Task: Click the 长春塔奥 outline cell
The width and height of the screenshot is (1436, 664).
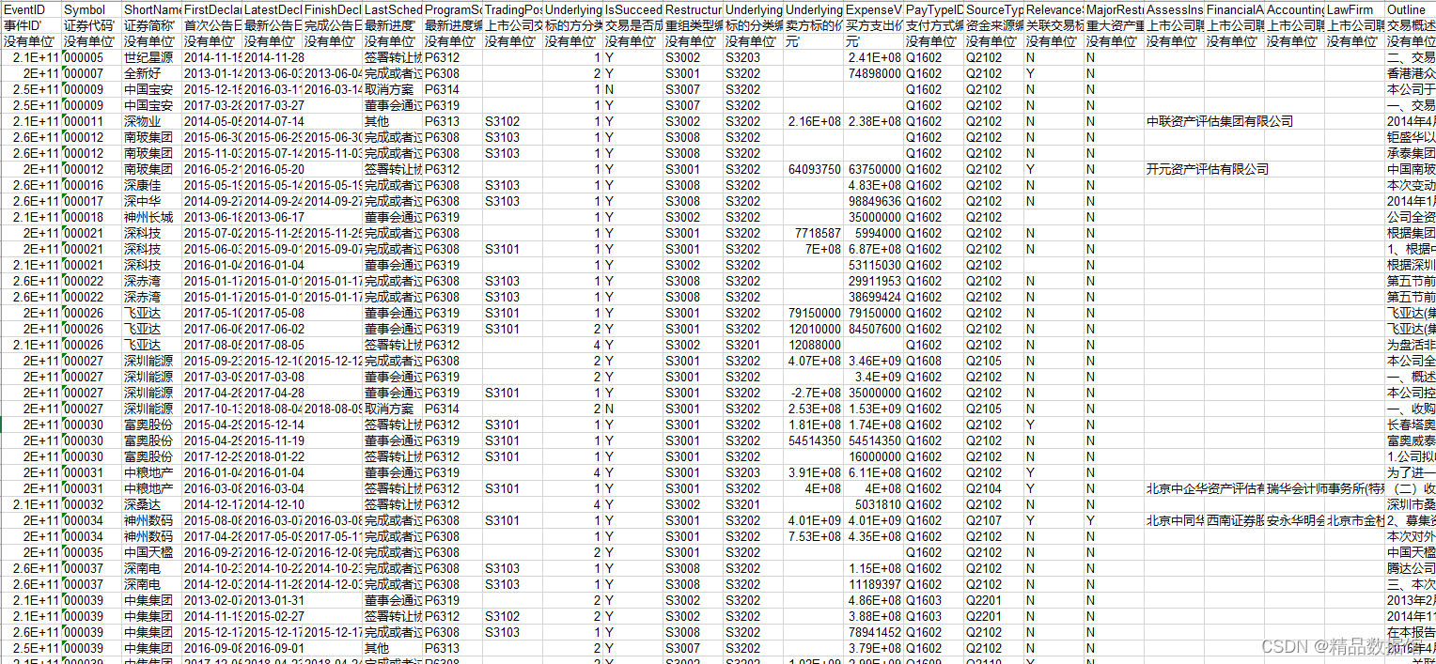Action: tap(1410, 425)
